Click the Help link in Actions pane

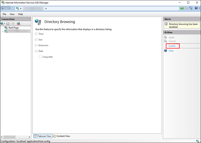pyautogui.click(x=171, y=51)
